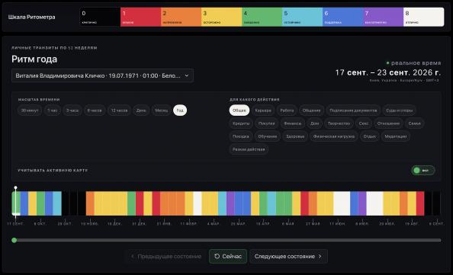Select the 'Суды и споры' action chip

(399, 110)
